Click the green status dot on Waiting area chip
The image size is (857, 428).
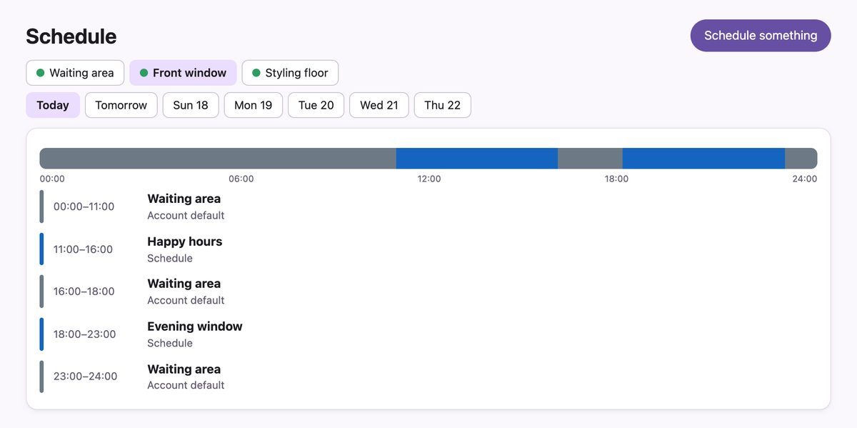click(x=40, y=73)
